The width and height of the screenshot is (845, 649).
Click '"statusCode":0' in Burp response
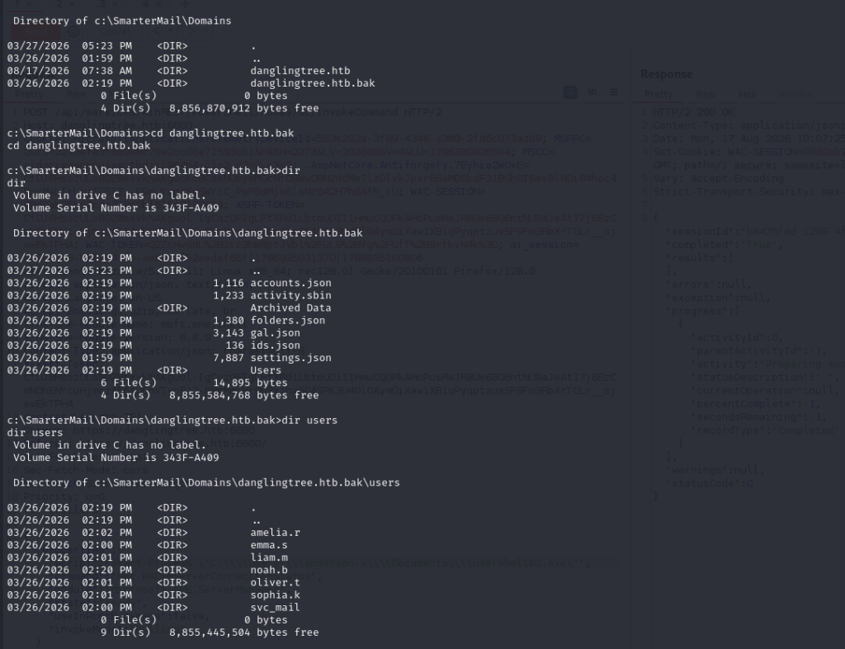tap(710, 483)
